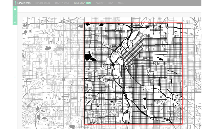
Task: Click the empty white bar below navigation
Action: click(x=108, y=9)
